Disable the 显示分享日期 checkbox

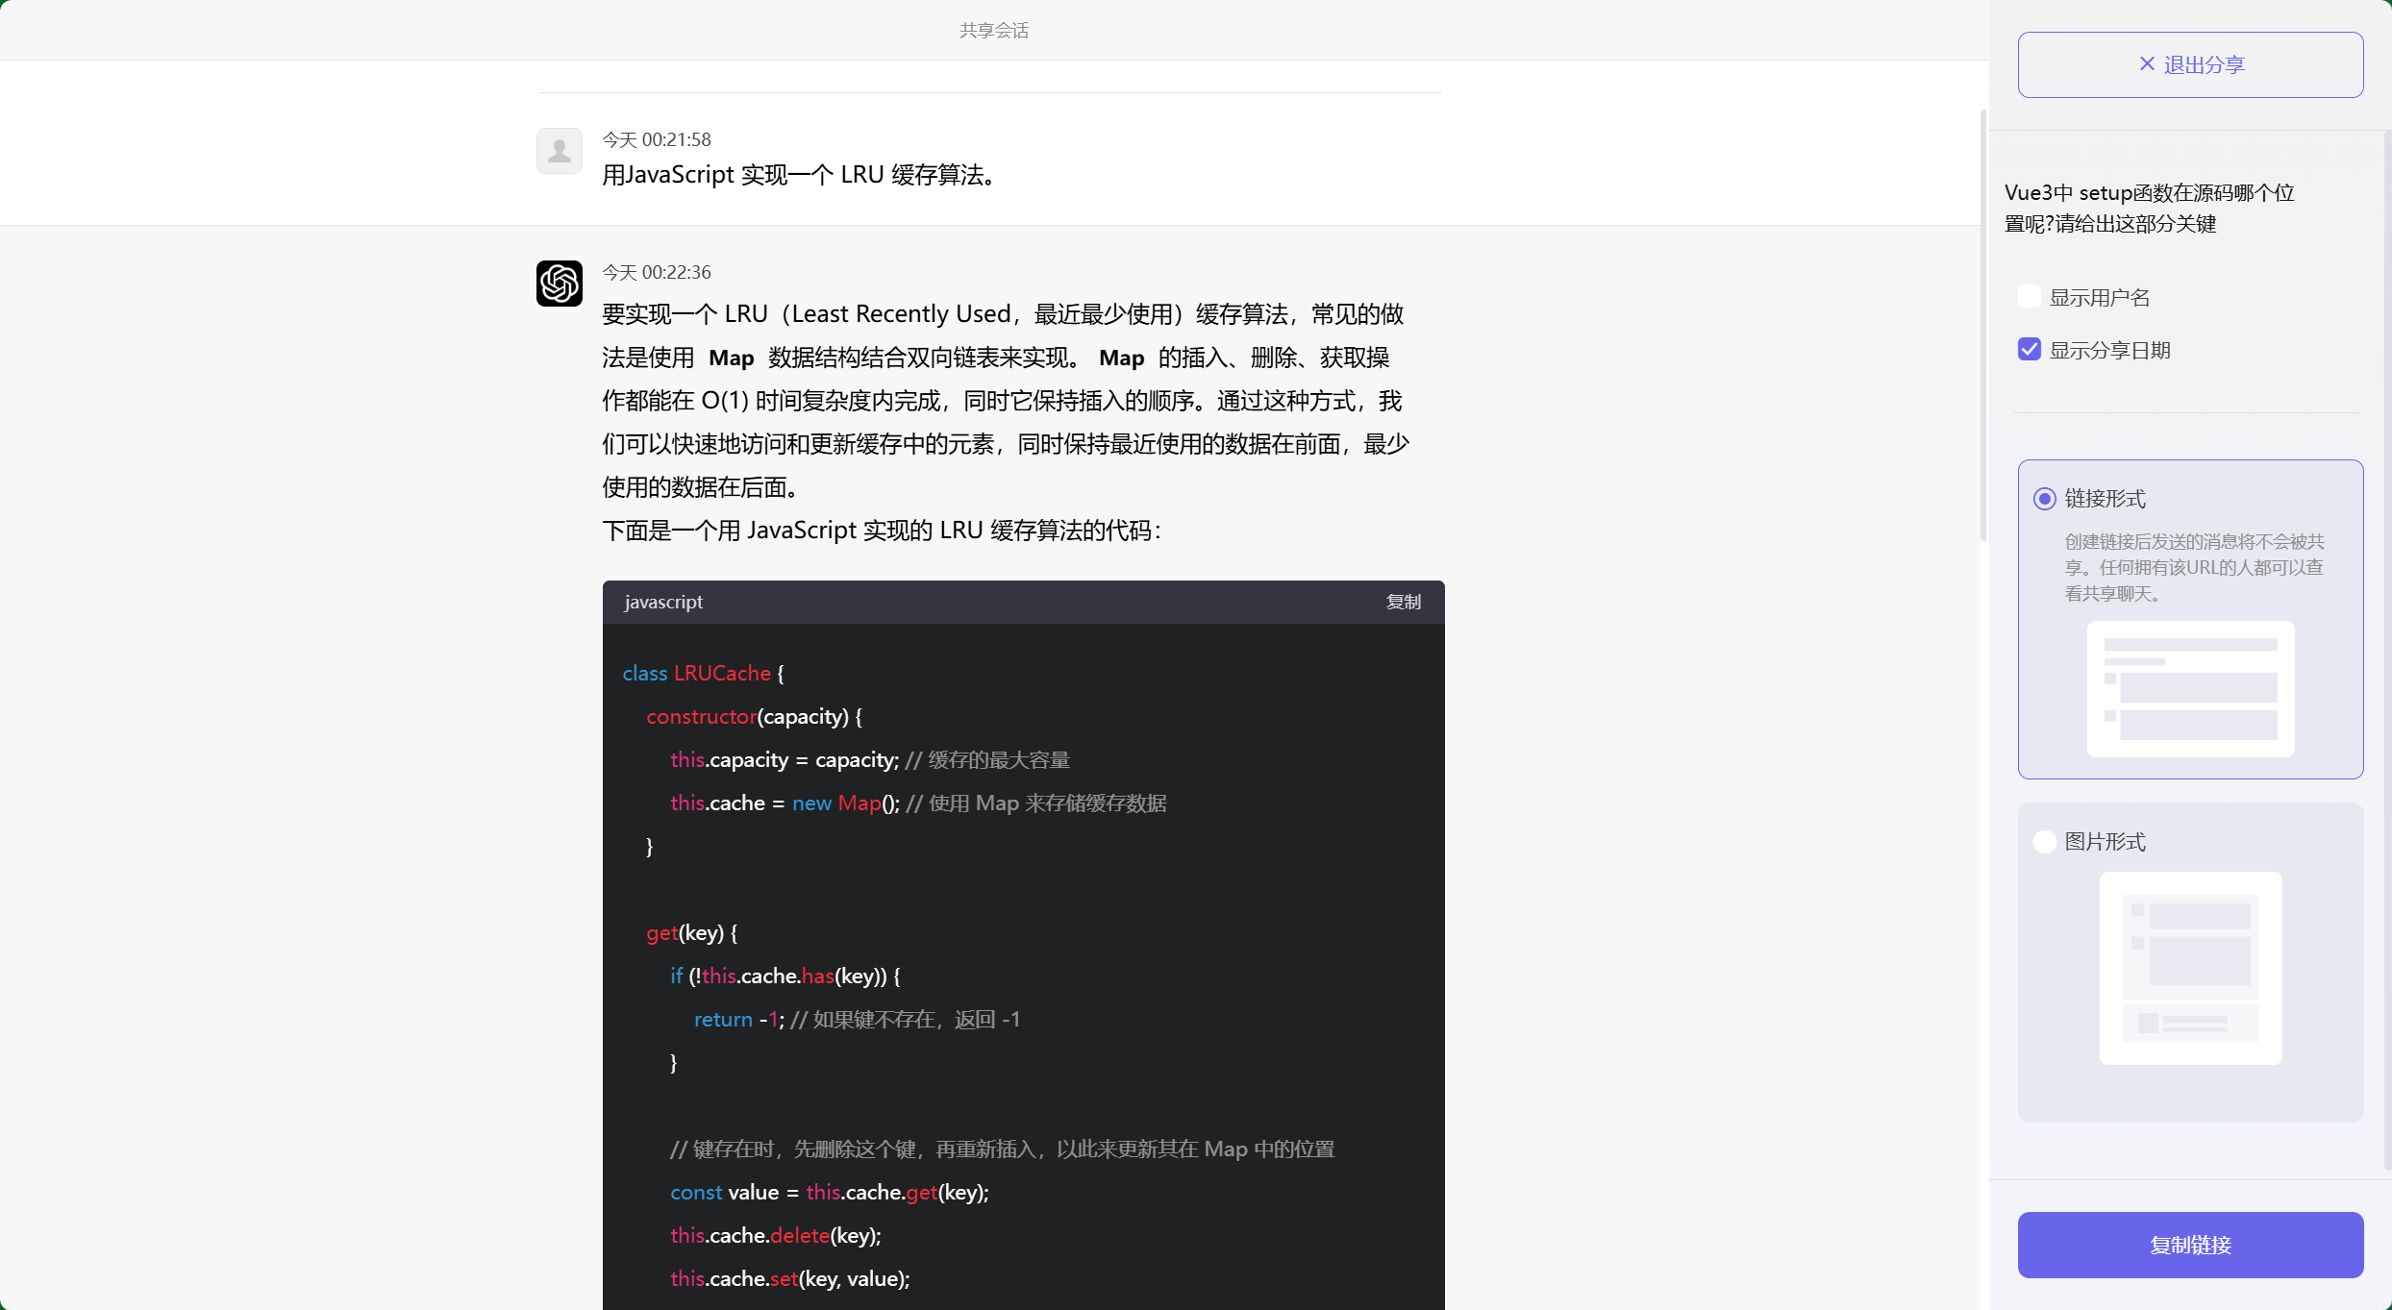tap(2029, 349)
